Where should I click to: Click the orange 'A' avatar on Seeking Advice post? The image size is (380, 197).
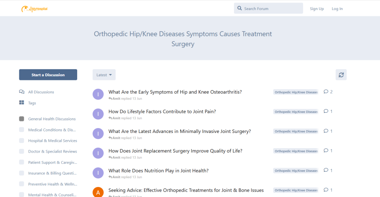(x=98, y=192)
